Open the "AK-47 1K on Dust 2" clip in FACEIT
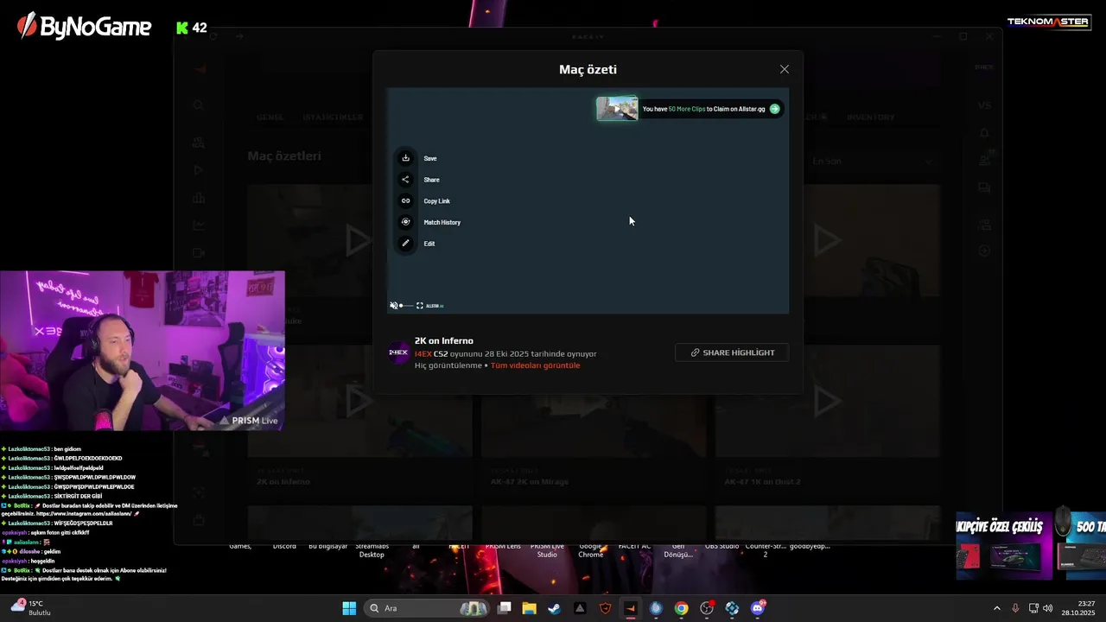The height and width of the screenshot is (622, 1106). click(x=762, y=481)
